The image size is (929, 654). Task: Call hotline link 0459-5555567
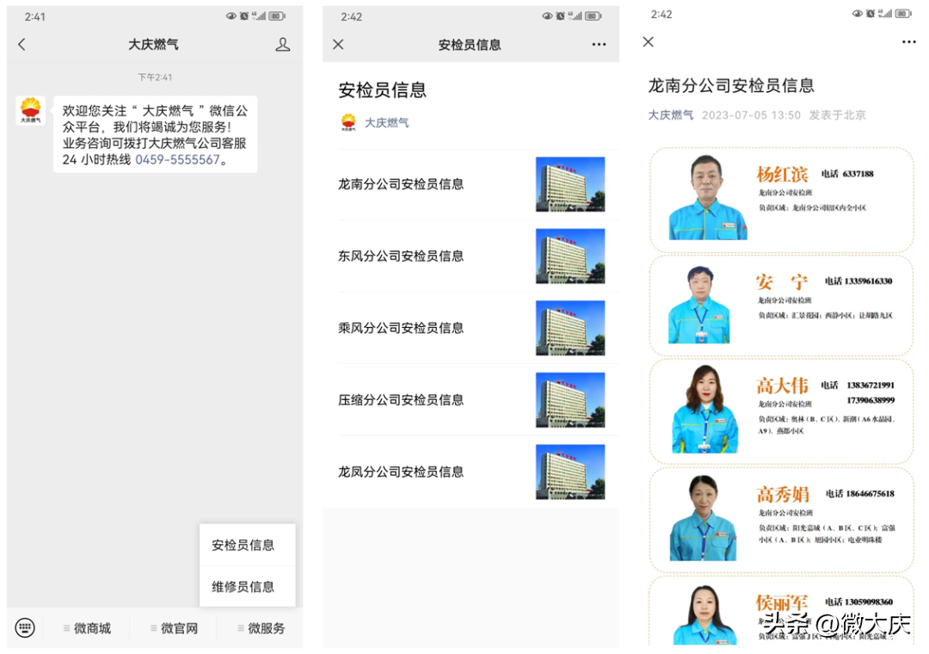coord(177,159)
